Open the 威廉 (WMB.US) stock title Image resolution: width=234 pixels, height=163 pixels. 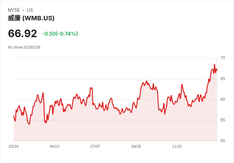click(x=31, y=18)
